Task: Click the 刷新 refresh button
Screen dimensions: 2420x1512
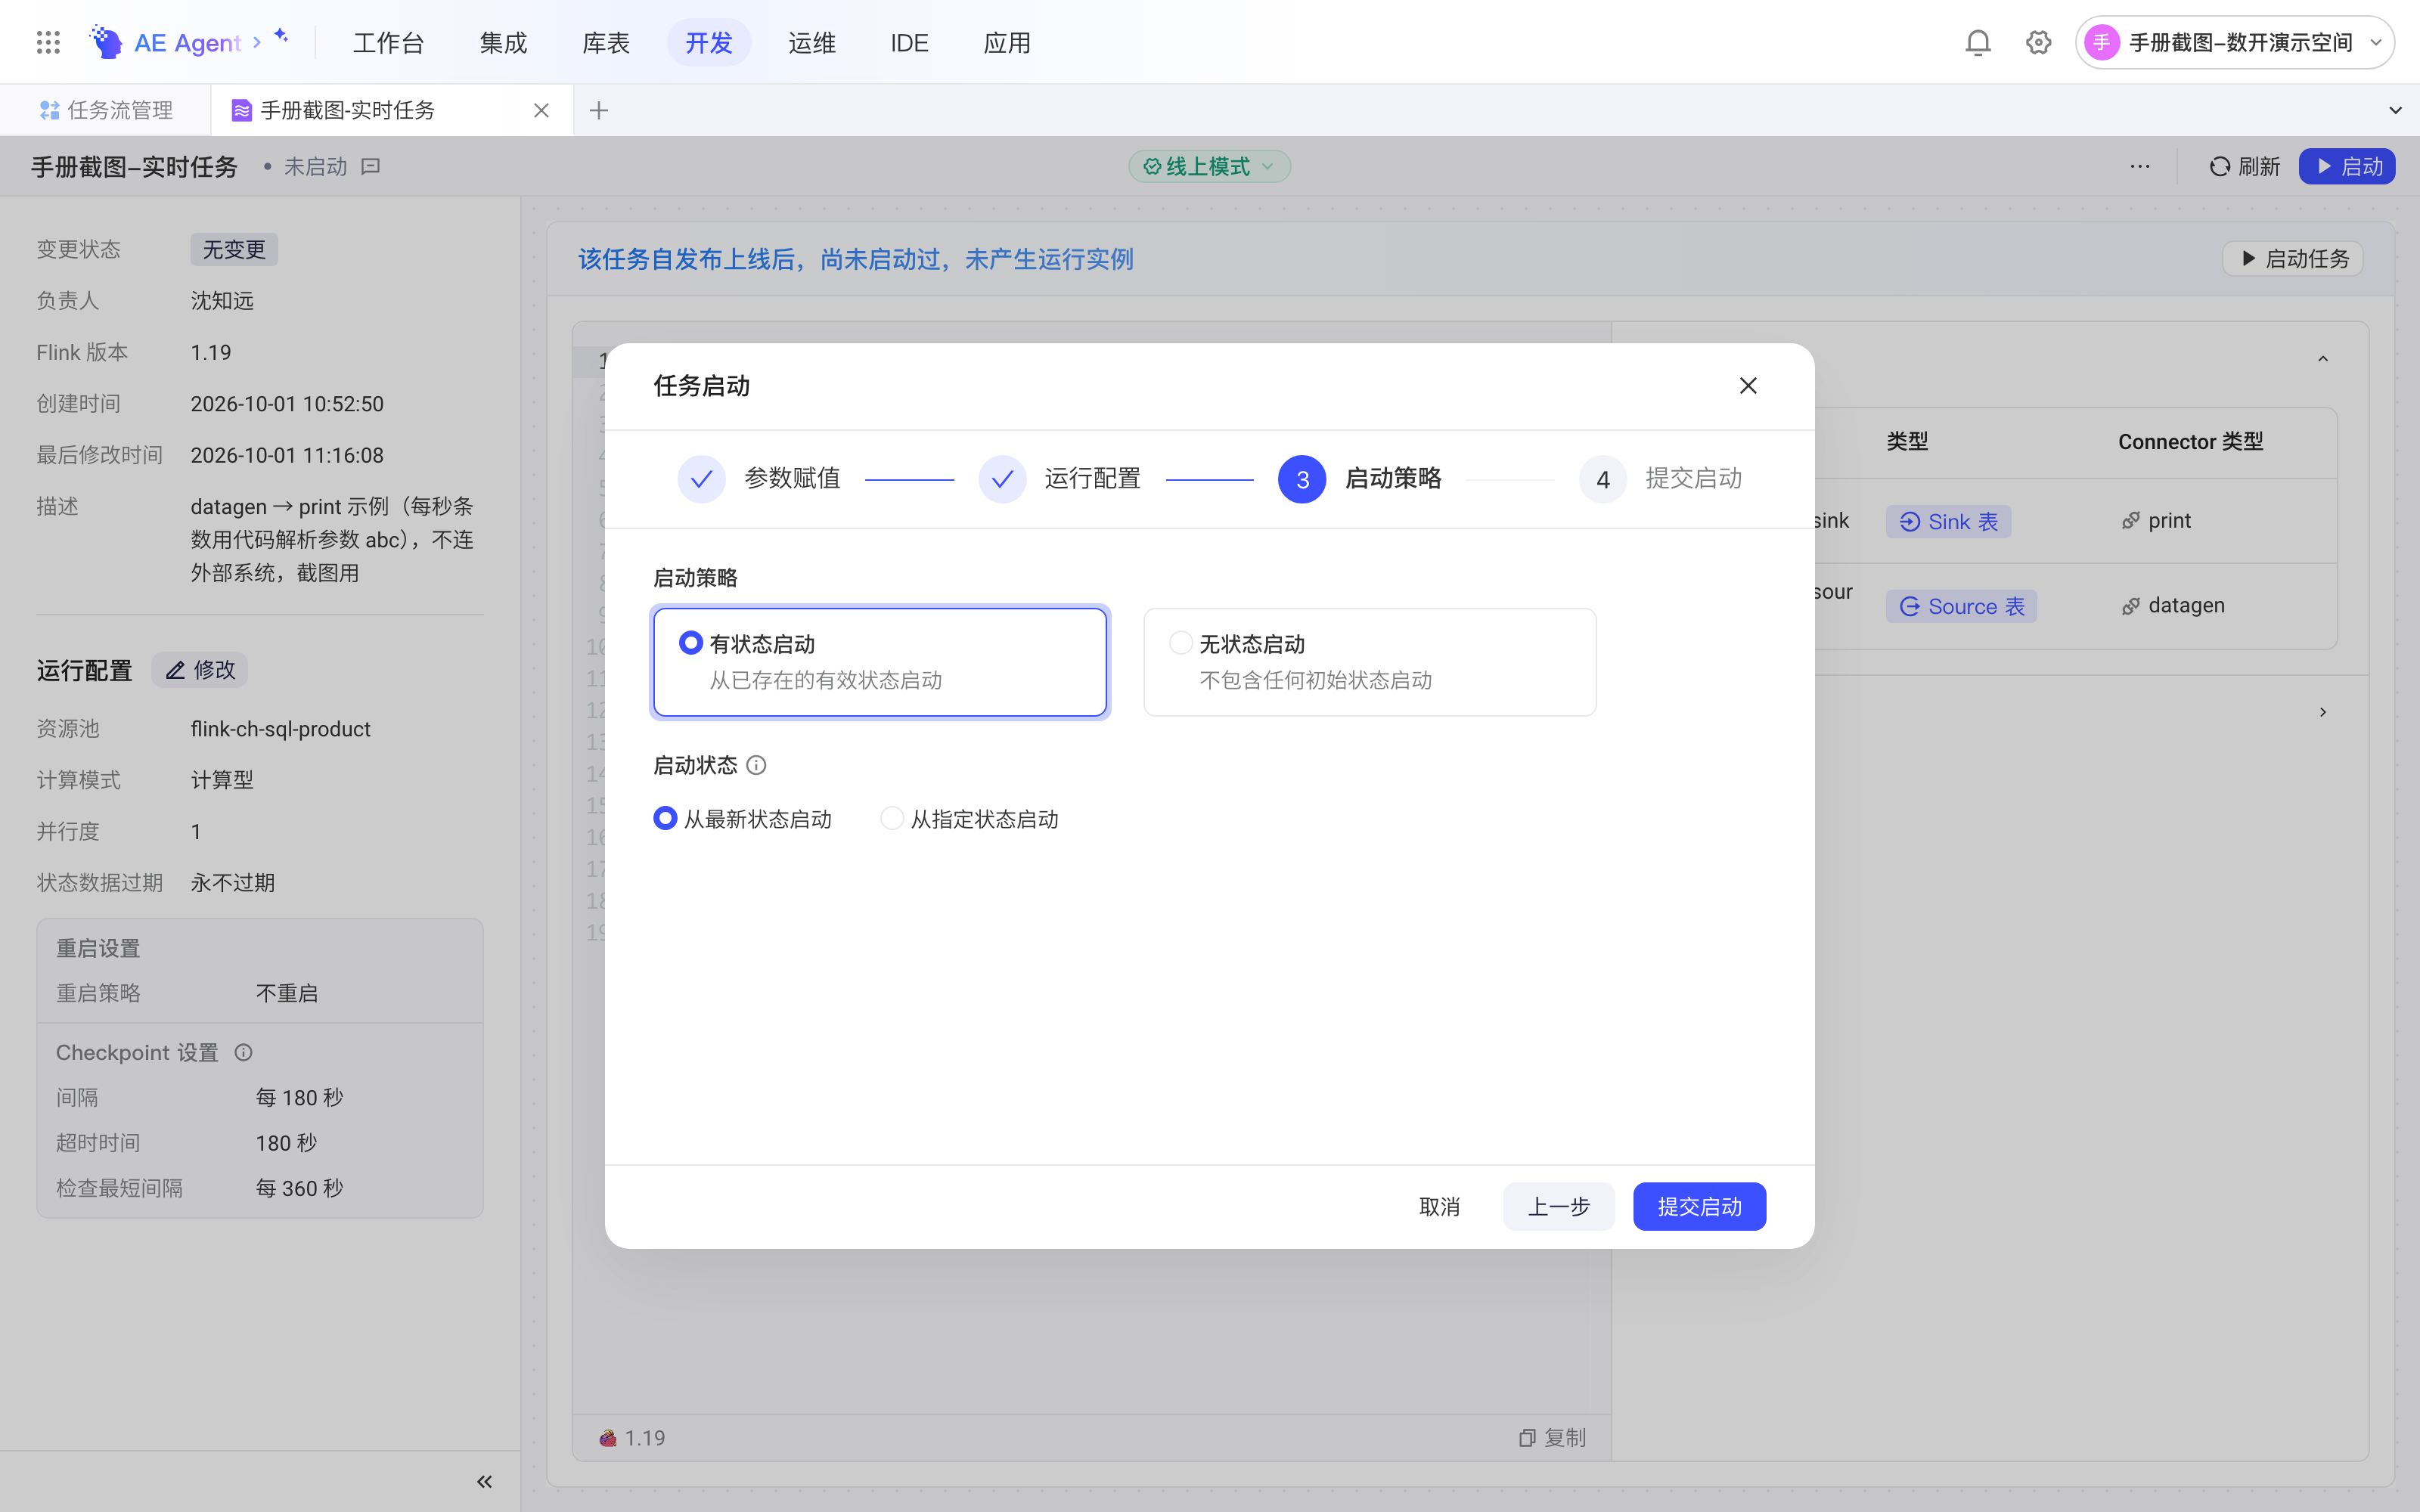Action: pos(2244,166)
